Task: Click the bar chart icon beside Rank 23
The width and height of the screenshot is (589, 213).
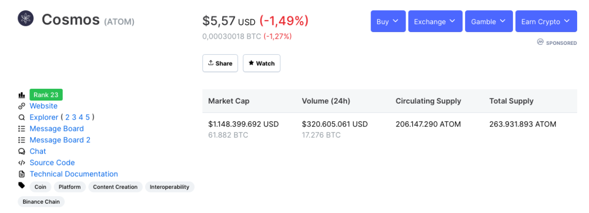Action: tap(22, 95)
